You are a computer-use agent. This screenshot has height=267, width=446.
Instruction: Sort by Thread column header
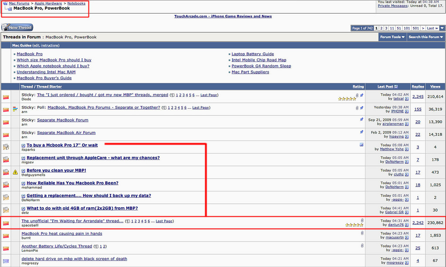[27, 87]
